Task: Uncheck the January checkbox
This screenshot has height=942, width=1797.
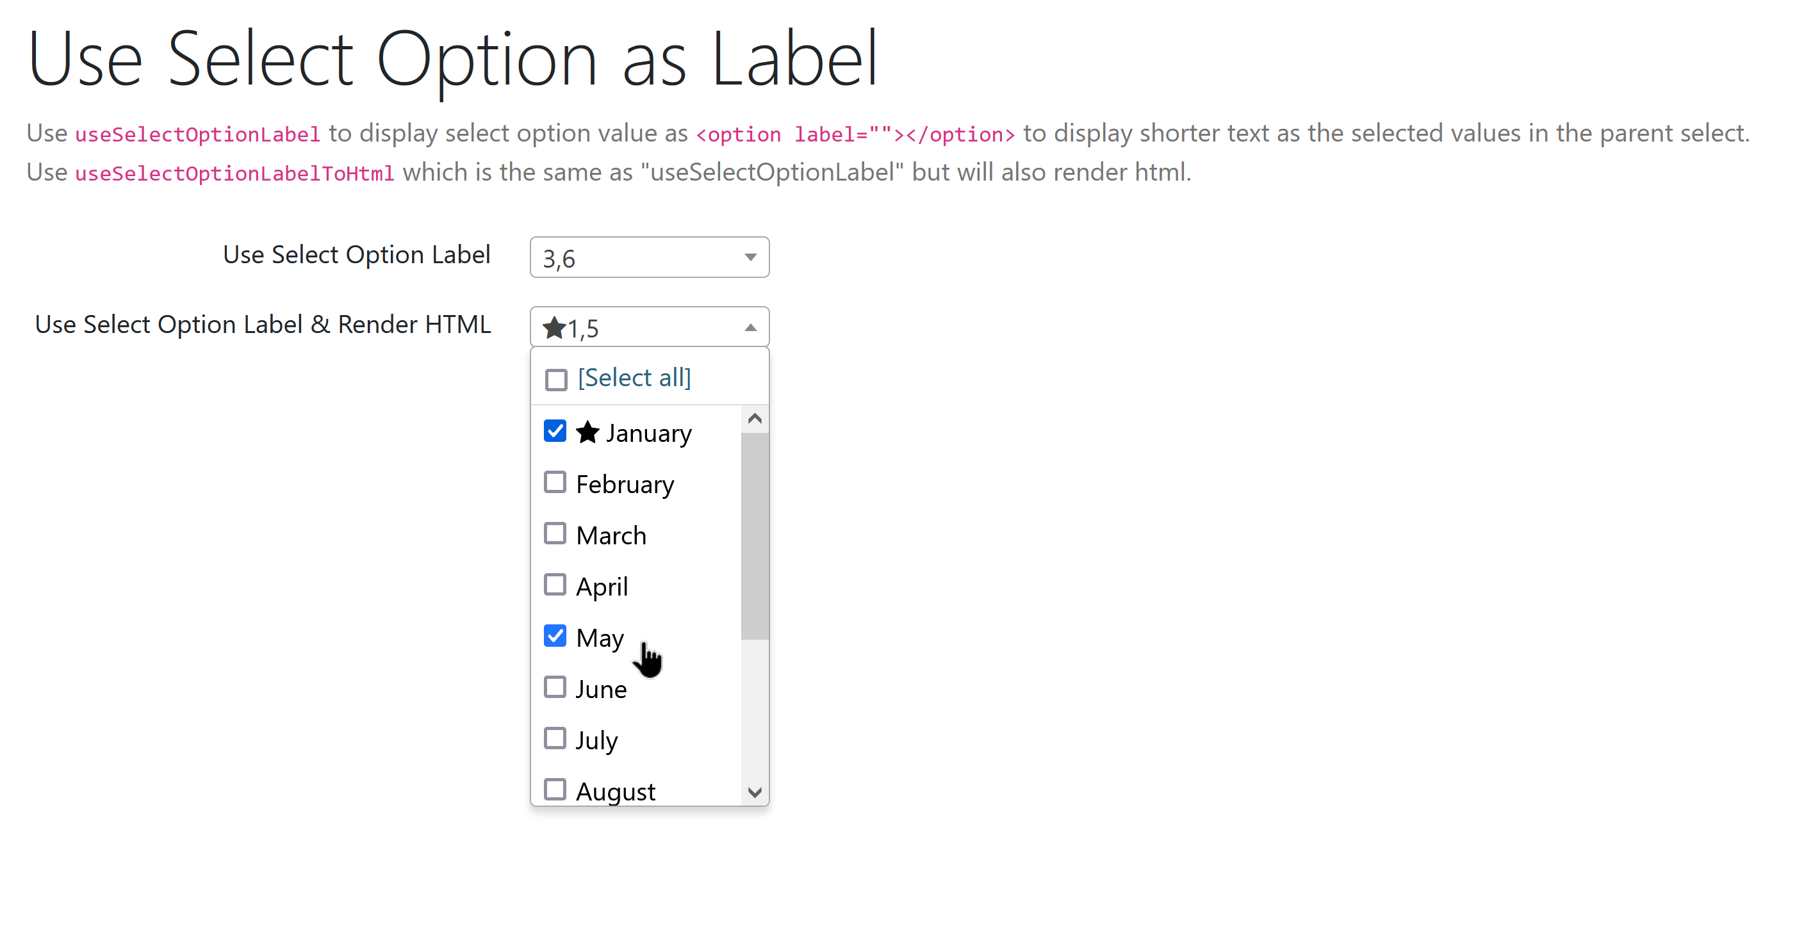Action: (x=555, y=432)
